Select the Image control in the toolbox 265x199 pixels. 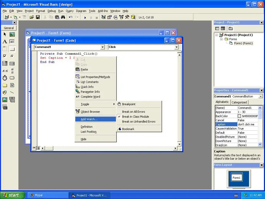(x=5, y=100)
